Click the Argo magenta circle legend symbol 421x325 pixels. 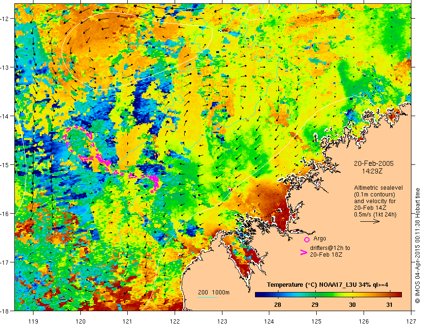click(307, 239)
